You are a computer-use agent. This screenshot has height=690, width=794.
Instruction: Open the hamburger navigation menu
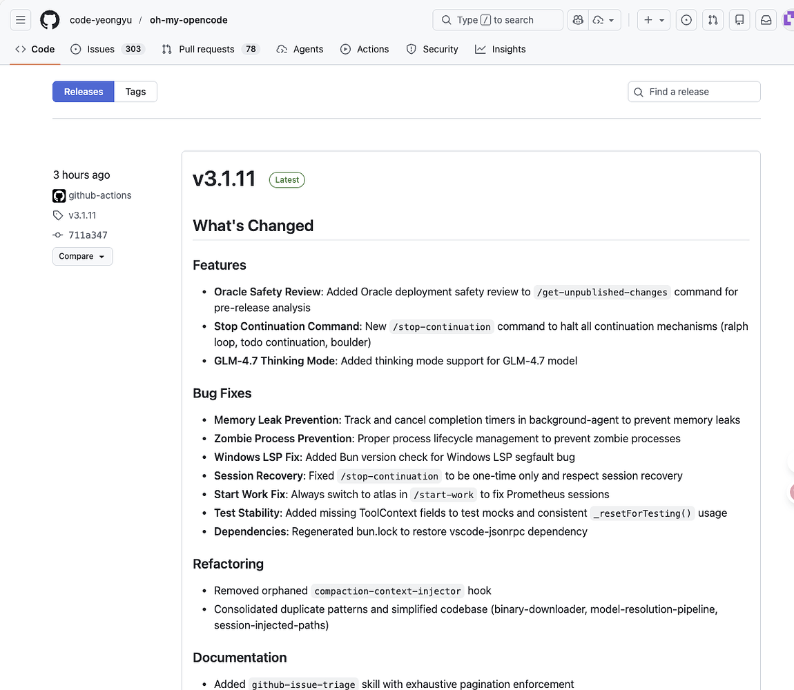coord(20,20)
